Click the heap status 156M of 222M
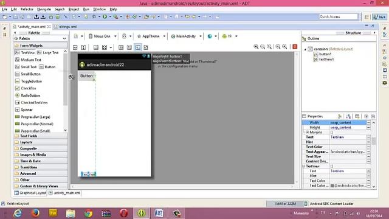The width and height of the screenshot is (389, 219). pyautogui.click(x=284, y=204)
